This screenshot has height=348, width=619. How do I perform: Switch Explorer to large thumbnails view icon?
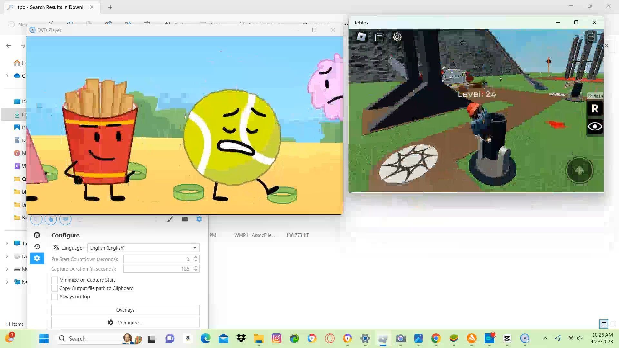[613, 324]
